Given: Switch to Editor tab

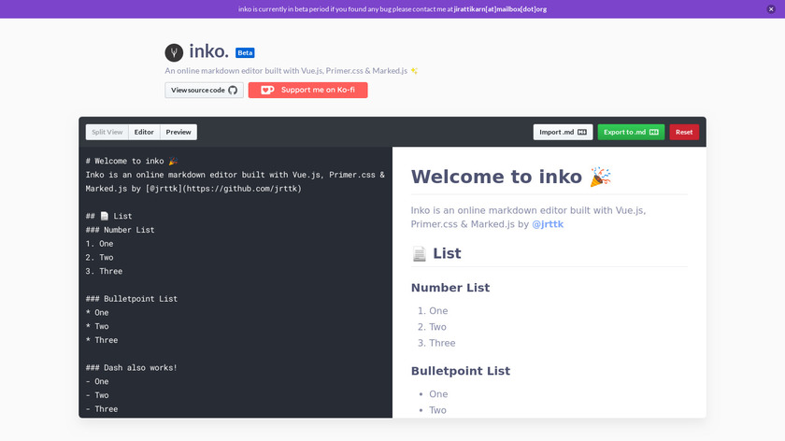Looking at the screenshot, I should pos(144,132).
